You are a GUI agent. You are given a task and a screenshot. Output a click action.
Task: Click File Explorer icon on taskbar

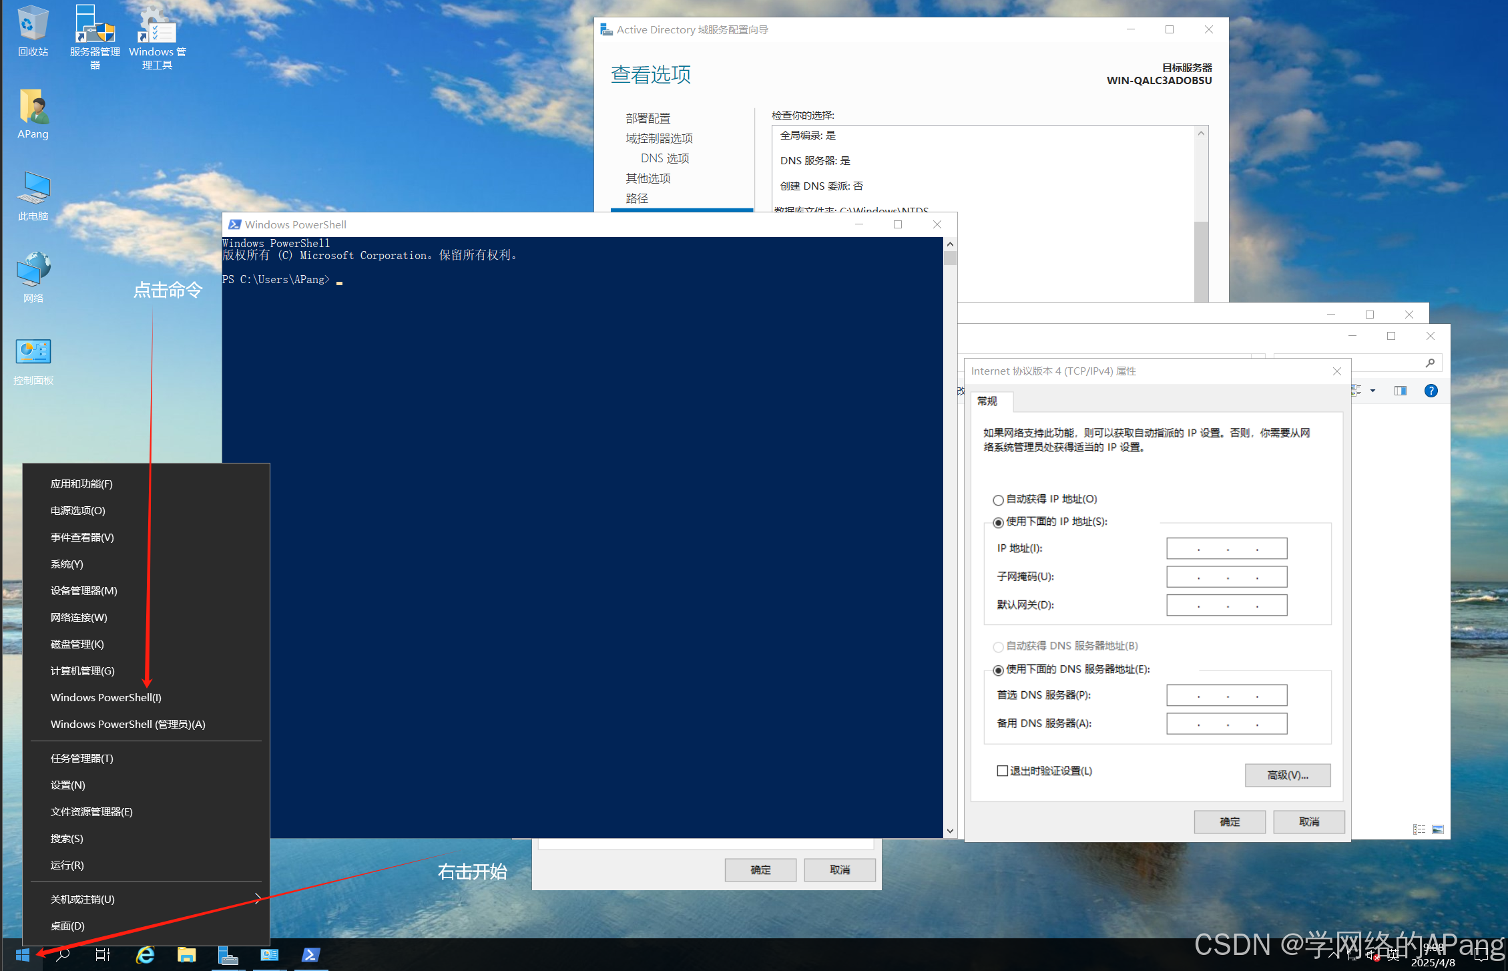pos(186,955)
